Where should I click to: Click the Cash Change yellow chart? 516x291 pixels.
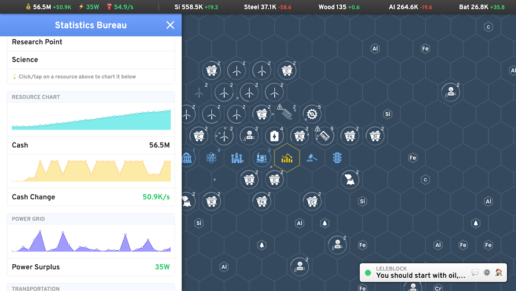click(91, 170)
